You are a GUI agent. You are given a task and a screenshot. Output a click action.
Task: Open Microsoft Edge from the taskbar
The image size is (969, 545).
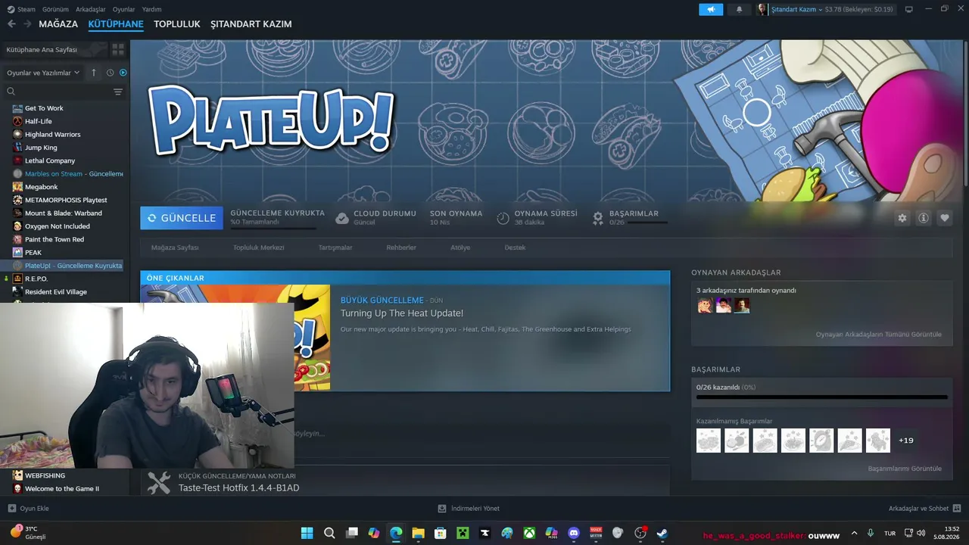(396, 533)
